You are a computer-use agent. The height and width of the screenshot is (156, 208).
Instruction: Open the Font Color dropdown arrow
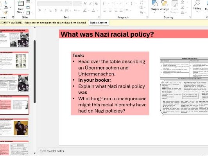(x=97, y=10)
